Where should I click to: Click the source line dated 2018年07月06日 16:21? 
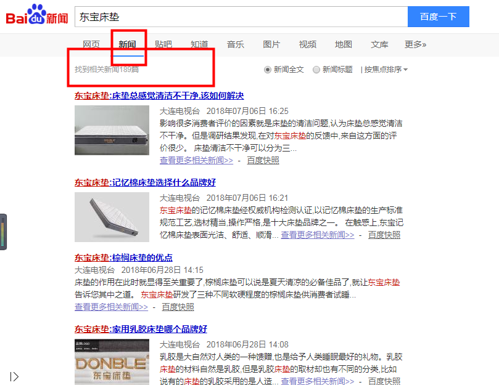click(x=224, y=198)
